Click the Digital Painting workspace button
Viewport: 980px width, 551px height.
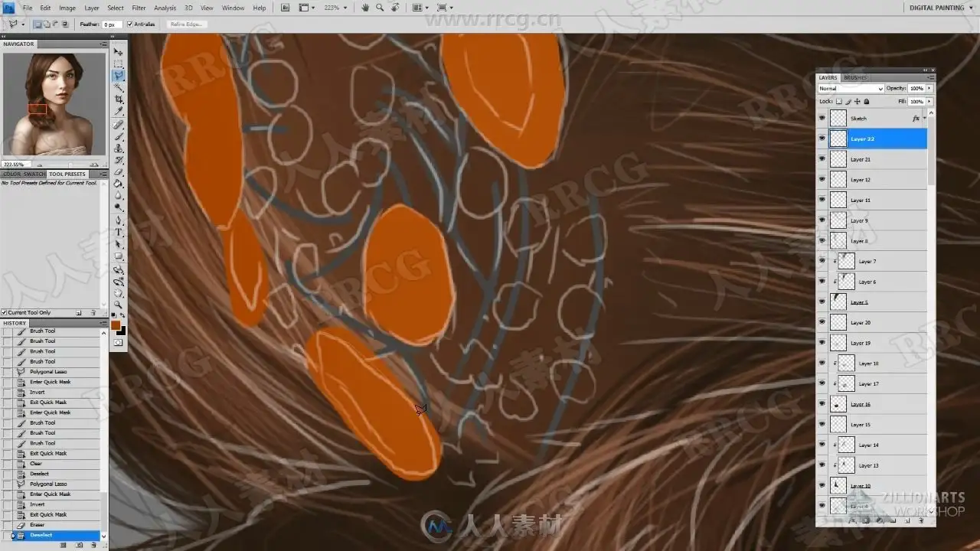click(936, 8)
